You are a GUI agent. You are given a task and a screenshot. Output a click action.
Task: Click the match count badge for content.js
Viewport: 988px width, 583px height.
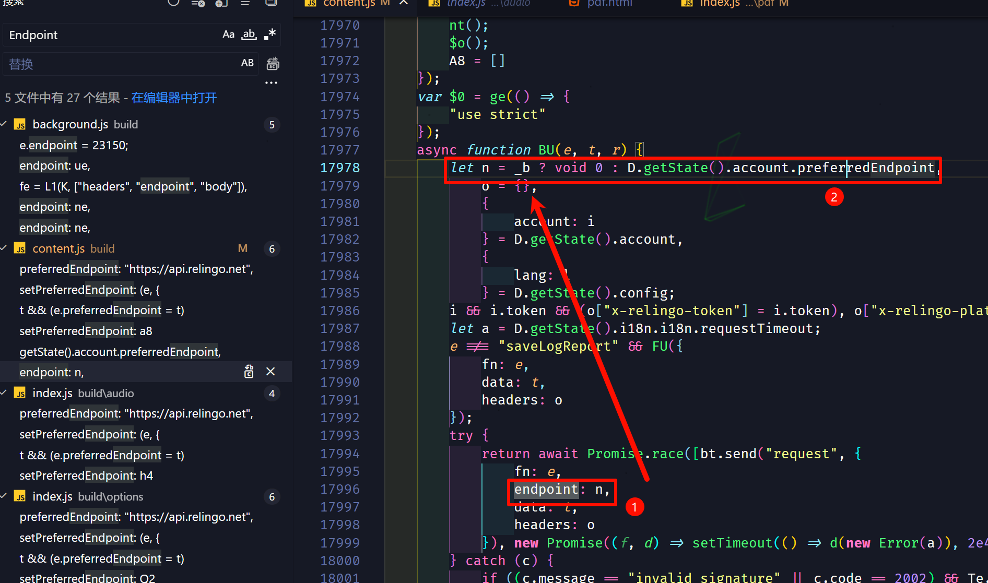point(272,249)
